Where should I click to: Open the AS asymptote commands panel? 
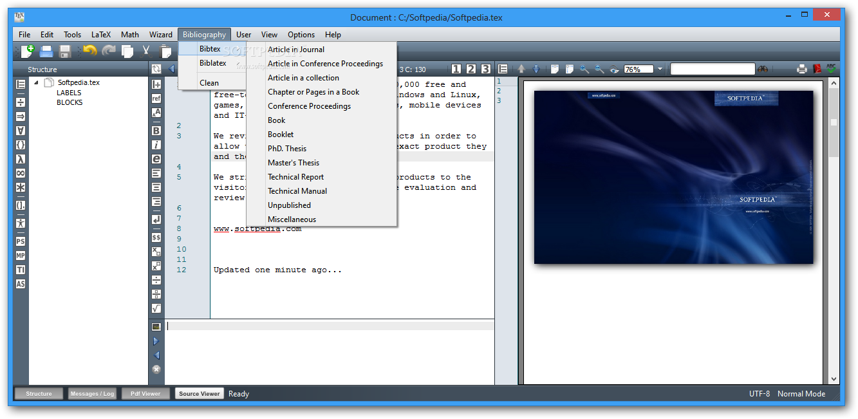(x=21, y=284)
